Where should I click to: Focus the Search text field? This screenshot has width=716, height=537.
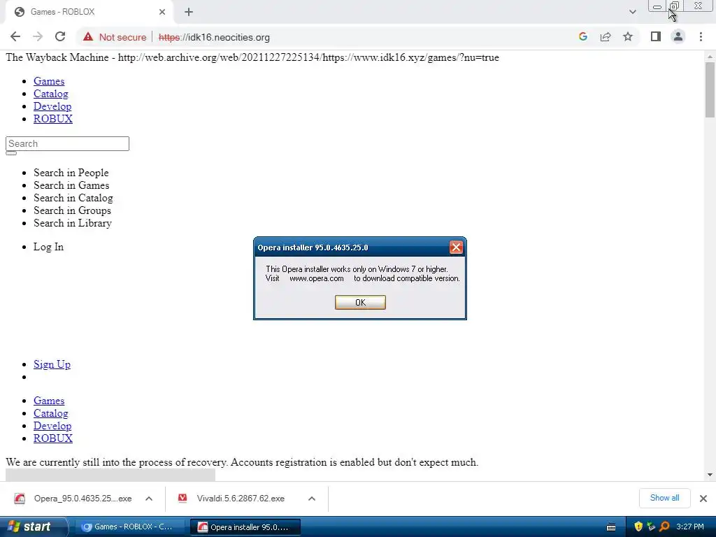click(67, 143)
